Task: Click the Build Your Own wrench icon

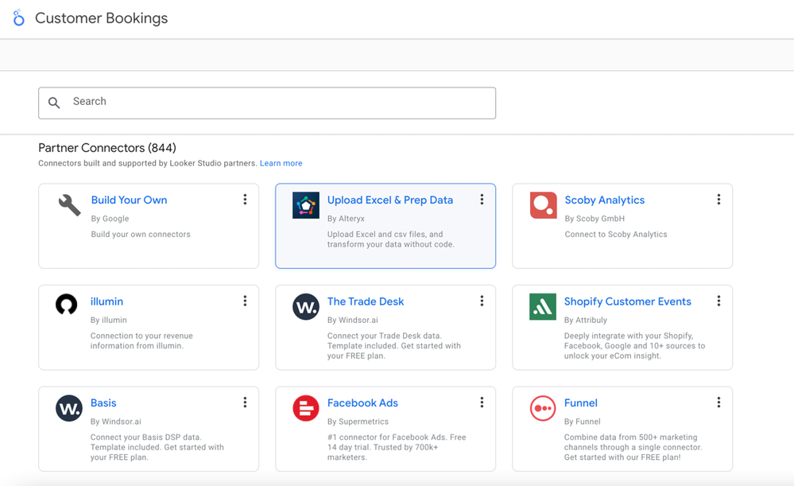Action: (69, 205)
